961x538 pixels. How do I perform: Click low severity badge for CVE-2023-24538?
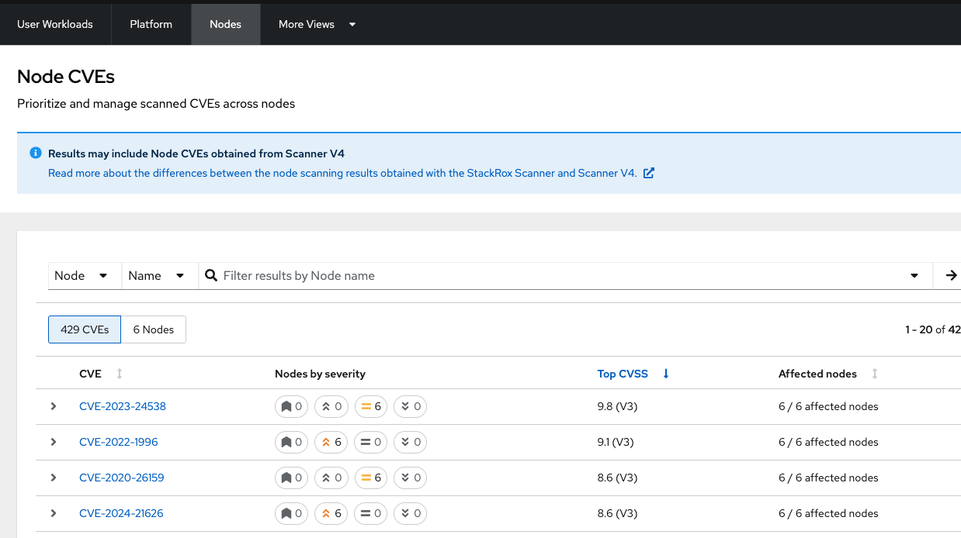410,406
